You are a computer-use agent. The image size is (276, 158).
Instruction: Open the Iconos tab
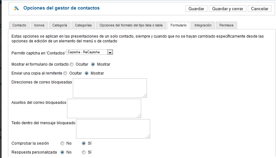[x=39, y=25]
